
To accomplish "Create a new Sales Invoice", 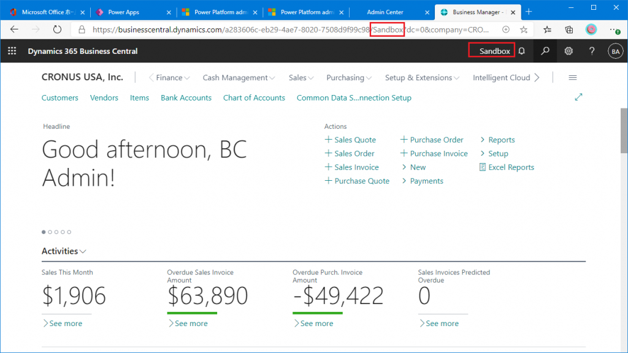I will coord(351,167).
